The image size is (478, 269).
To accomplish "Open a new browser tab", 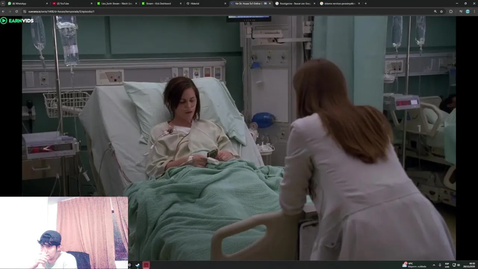I will coord(366,3).
